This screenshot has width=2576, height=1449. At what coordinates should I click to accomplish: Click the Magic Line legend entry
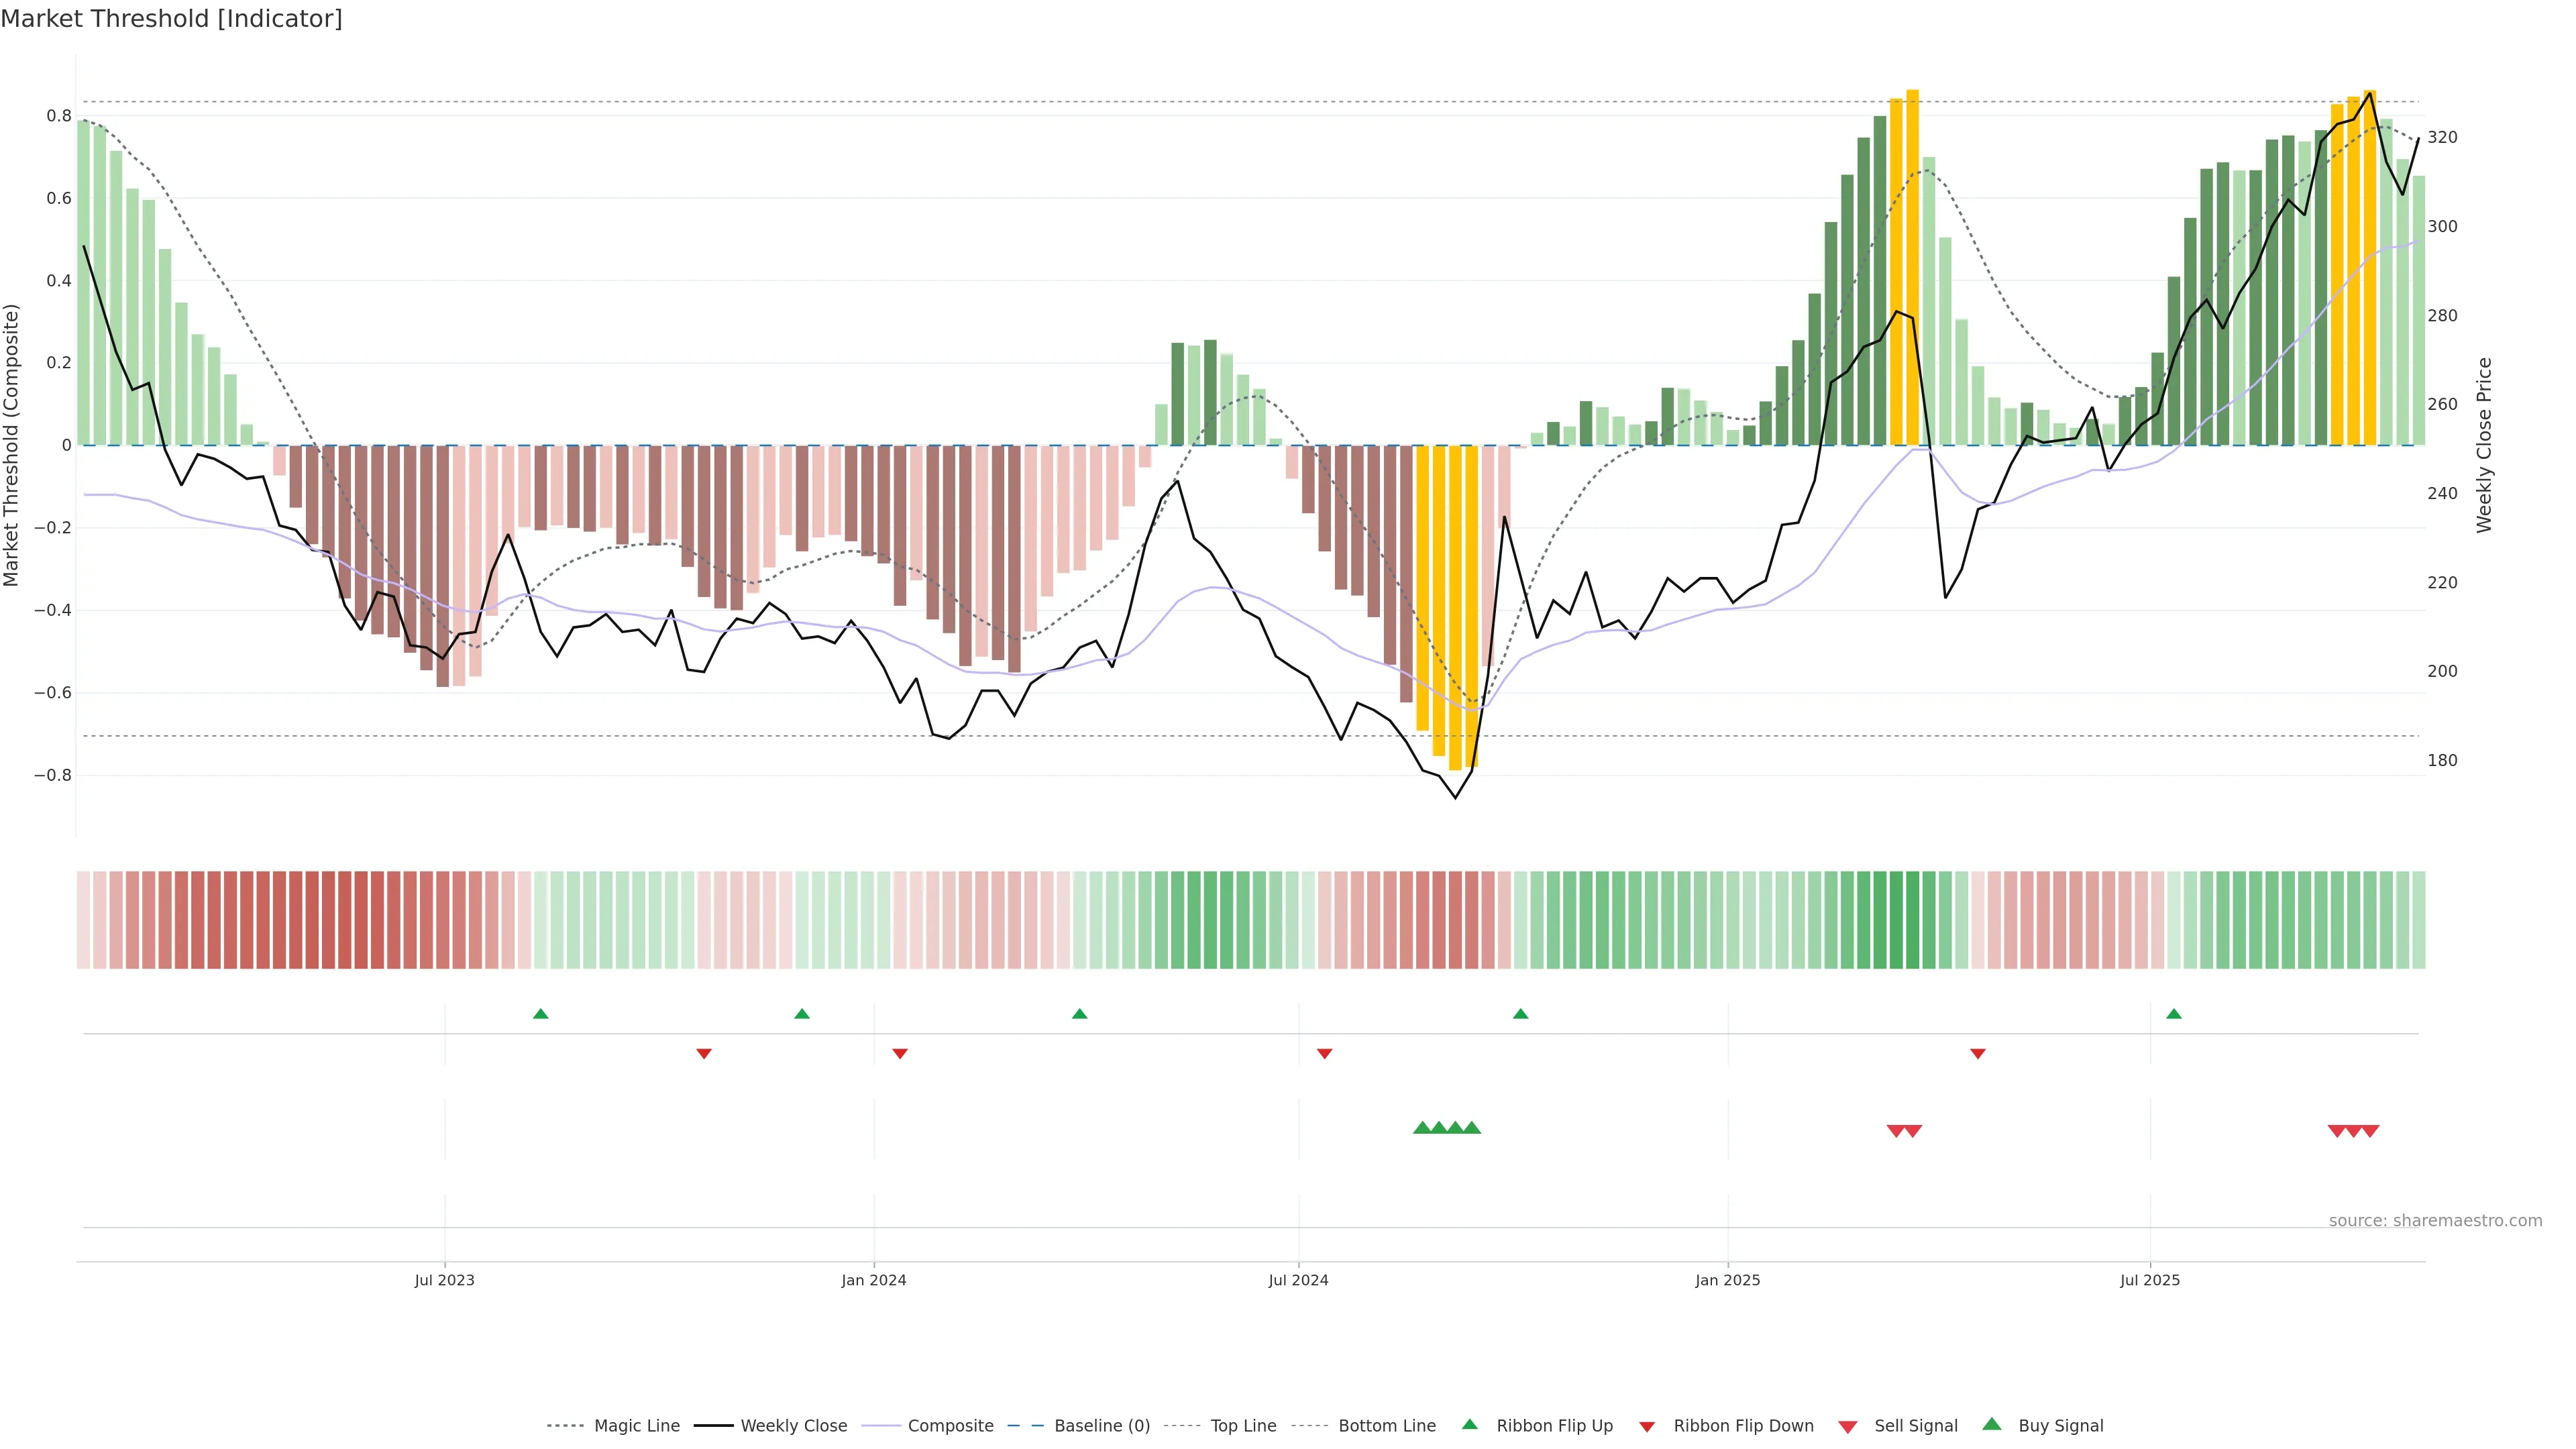pos(636,1425)
